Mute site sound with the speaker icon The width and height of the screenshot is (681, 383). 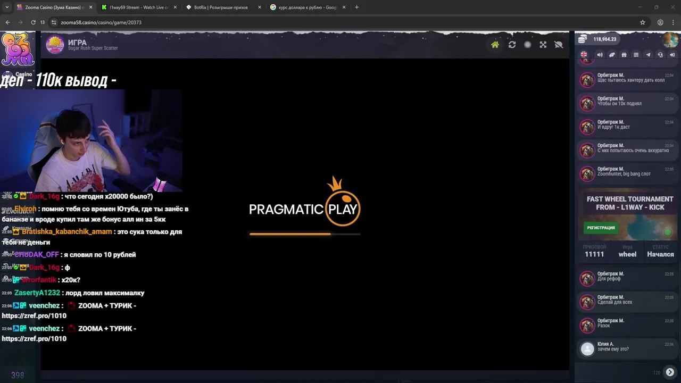tap(600, 55)
